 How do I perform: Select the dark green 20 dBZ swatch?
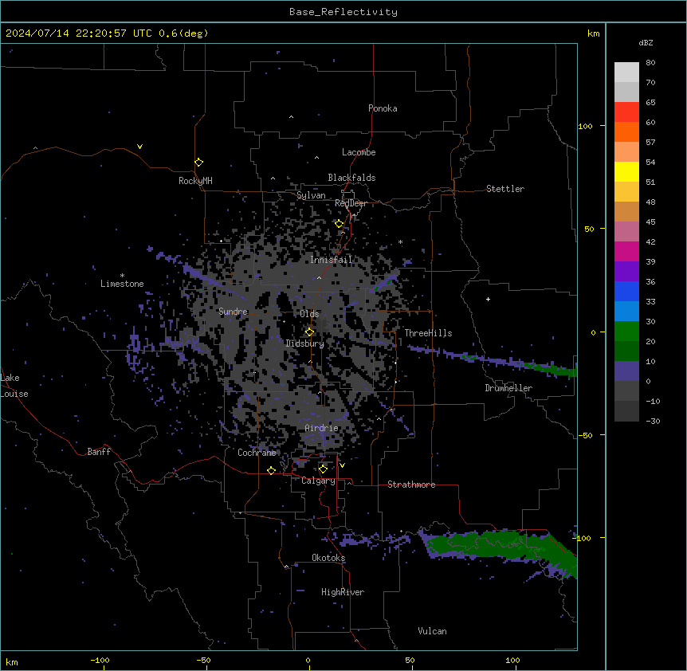(x=626, y=351)
